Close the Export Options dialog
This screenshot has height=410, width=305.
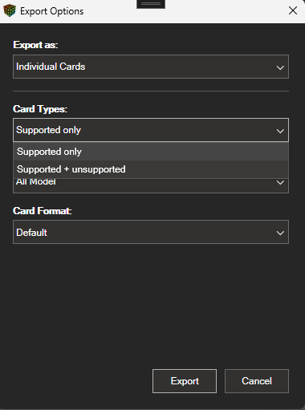293,11
